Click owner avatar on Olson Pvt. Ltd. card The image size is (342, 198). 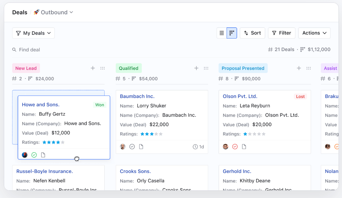point(226,147)
